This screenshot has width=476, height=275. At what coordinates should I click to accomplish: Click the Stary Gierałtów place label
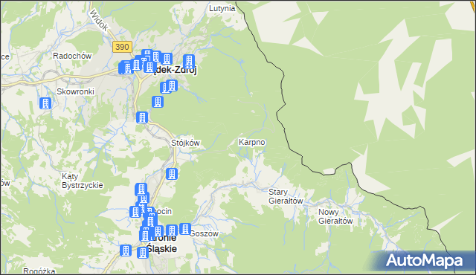(286, 196)
